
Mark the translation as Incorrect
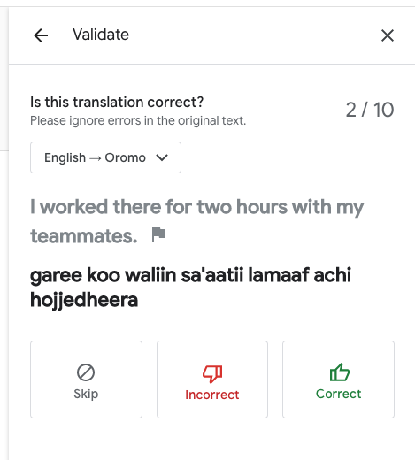point(212,379)
